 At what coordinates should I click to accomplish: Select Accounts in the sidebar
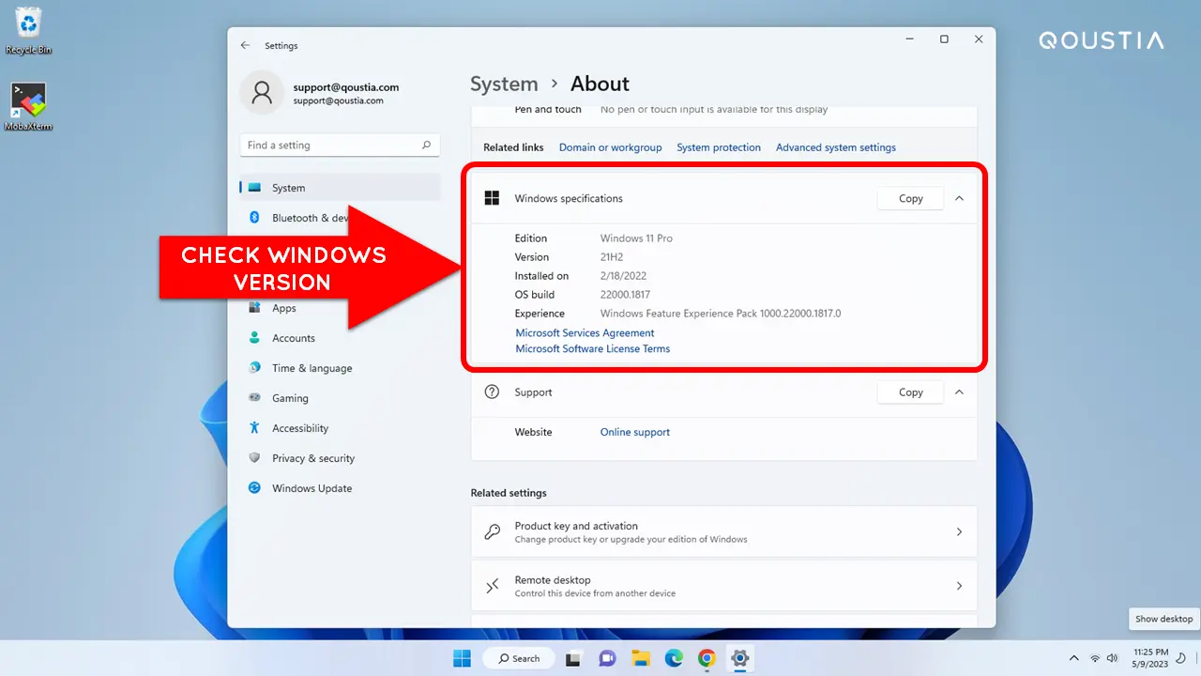tap(340, 338)
